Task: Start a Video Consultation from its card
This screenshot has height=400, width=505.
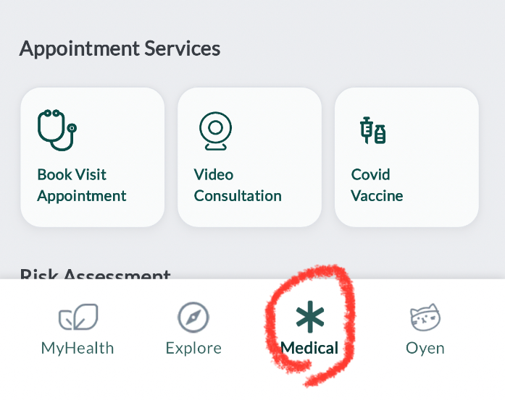Action: [249, 157]
